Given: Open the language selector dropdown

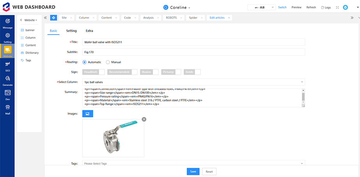Looking at the screenshot, I should pos(261,7).
